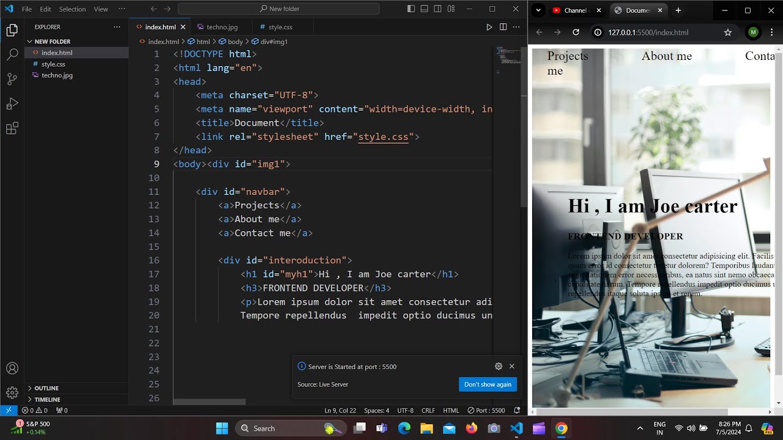
Task: Open the Extensions view
Action: [12, 128]
